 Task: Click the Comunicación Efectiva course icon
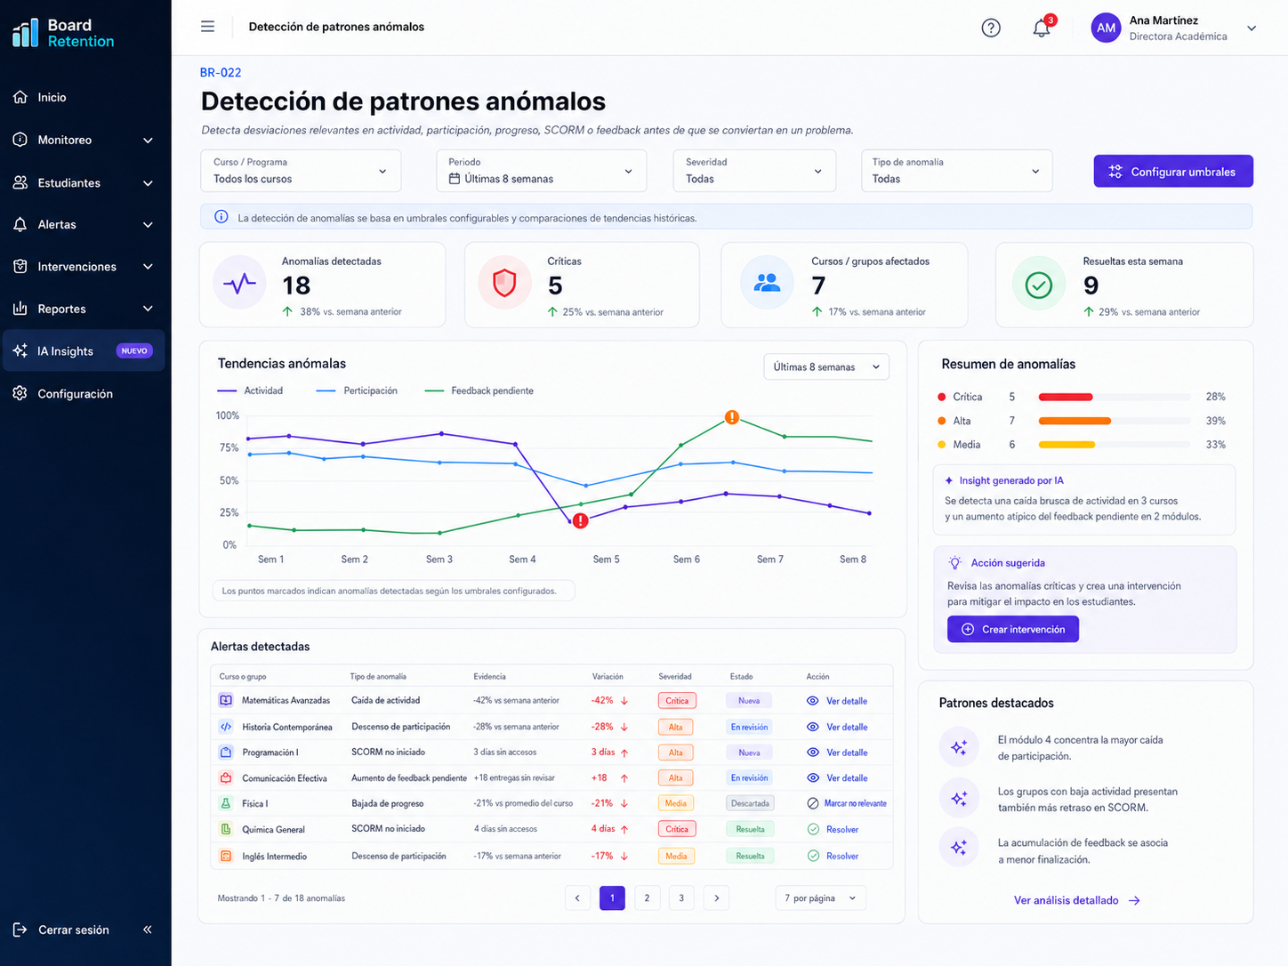226,777
